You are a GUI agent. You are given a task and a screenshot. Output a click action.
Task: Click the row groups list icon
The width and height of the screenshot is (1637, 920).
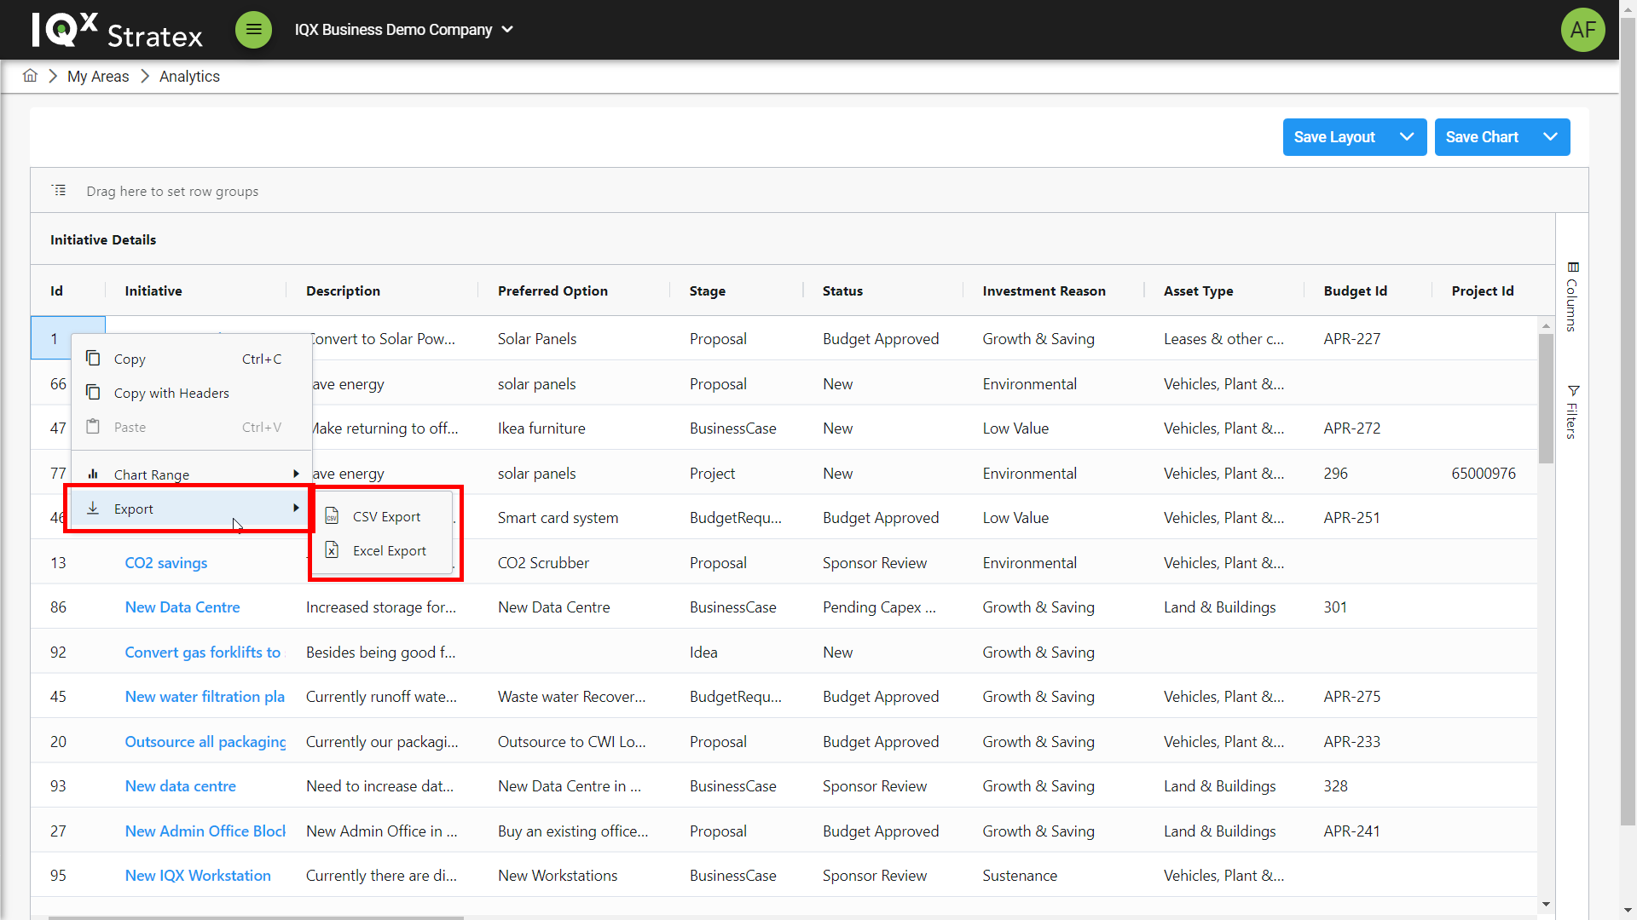pyautogui.click(x=59, y=191)
